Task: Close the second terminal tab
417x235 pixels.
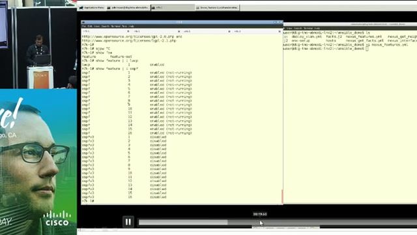Action: pos(179,31)
